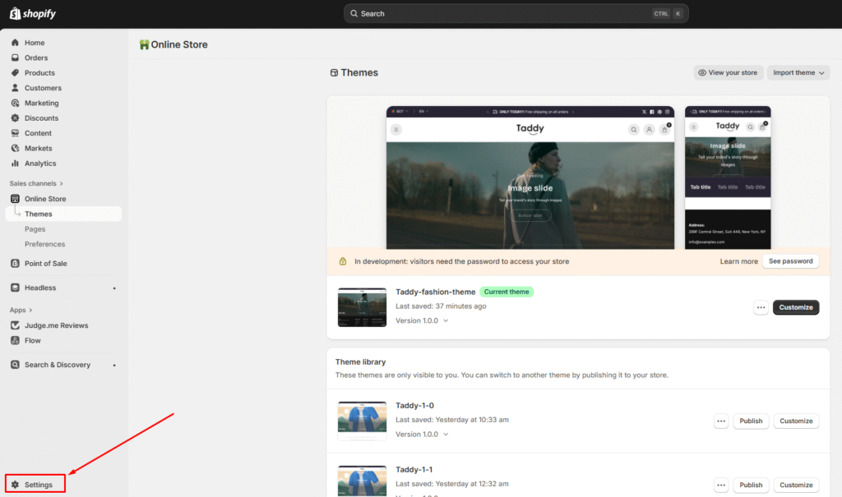This screenshot has height=497, width=842.
Task: Open Settings label in the sidebar
Action: (39, 485)
